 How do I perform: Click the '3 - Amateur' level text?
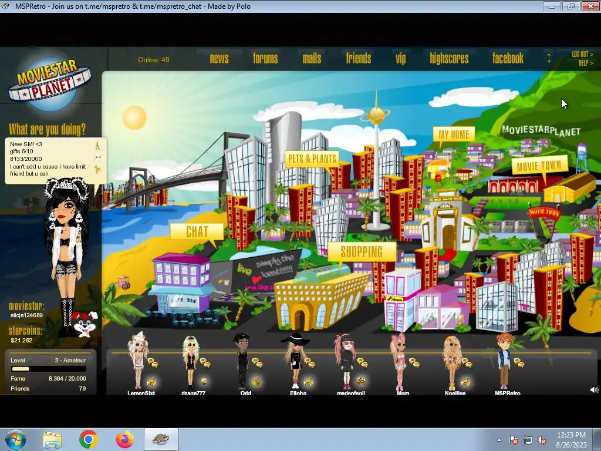70,361
